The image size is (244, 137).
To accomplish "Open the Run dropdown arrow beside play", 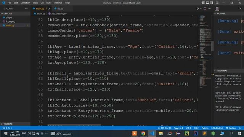I will [201, 9].
